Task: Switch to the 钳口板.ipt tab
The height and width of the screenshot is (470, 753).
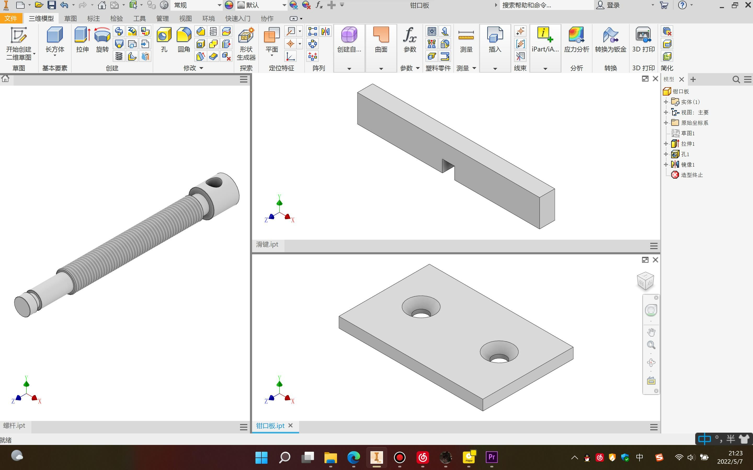Action: pos(271,425)
